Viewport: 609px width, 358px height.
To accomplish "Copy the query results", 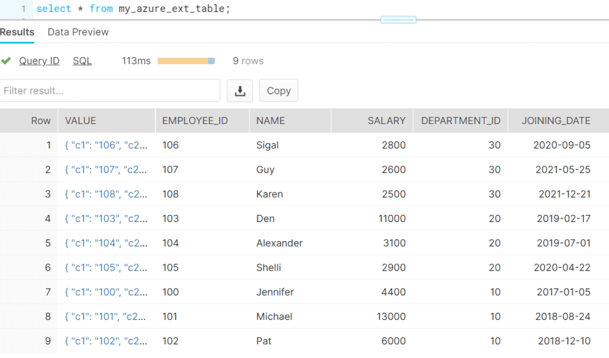I will (x=278, y=91).
